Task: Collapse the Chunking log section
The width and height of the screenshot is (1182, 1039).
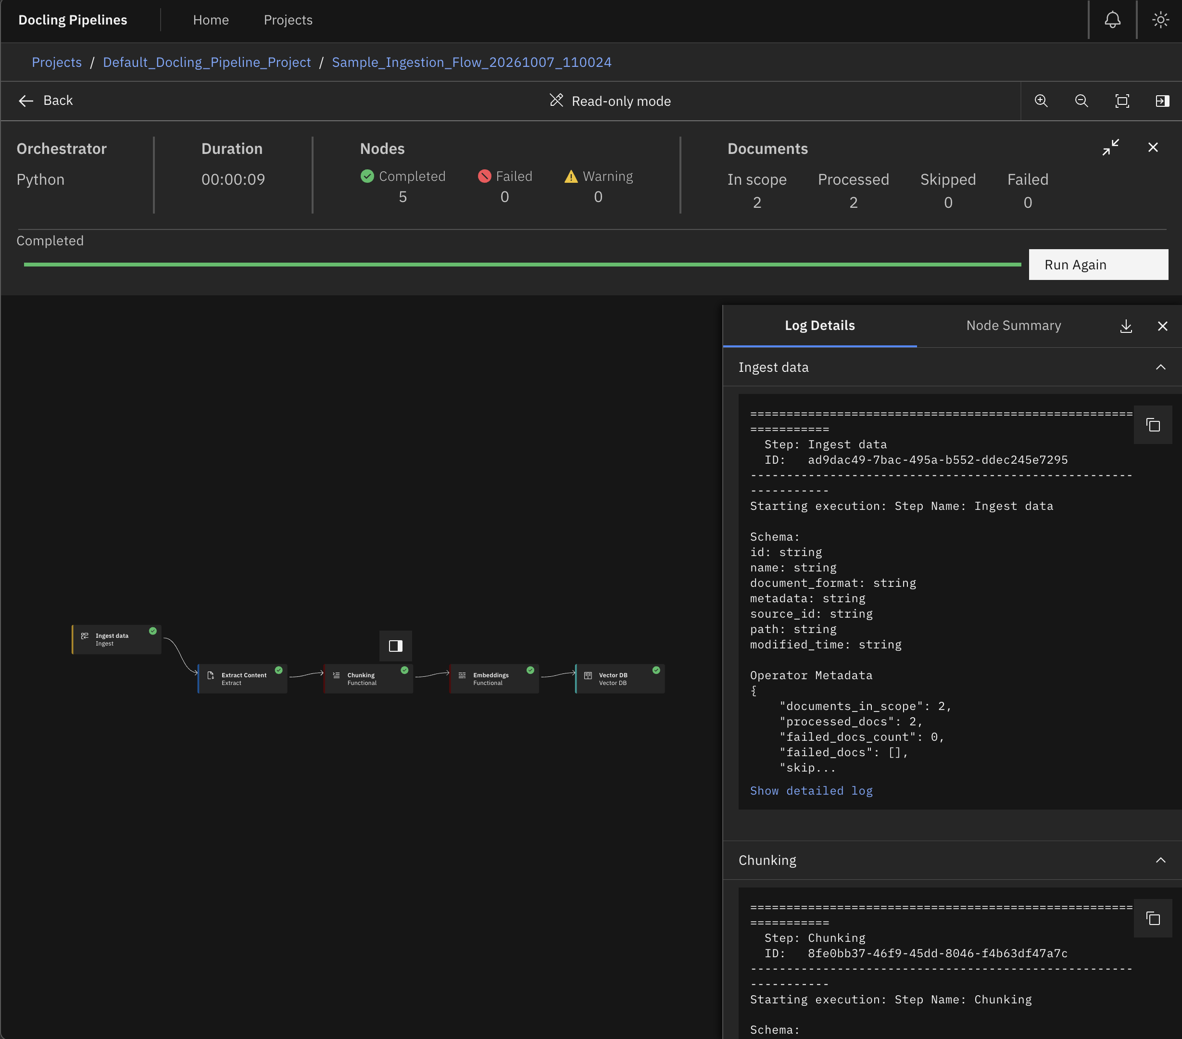Action: coord(1160,860)
